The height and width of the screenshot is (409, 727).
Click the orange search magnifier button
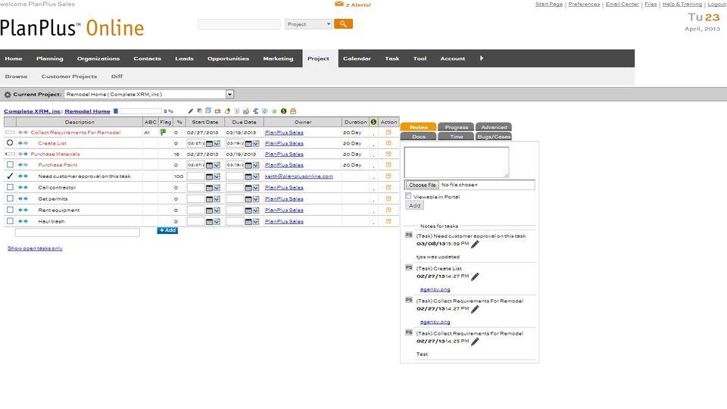tap(343, 24)
